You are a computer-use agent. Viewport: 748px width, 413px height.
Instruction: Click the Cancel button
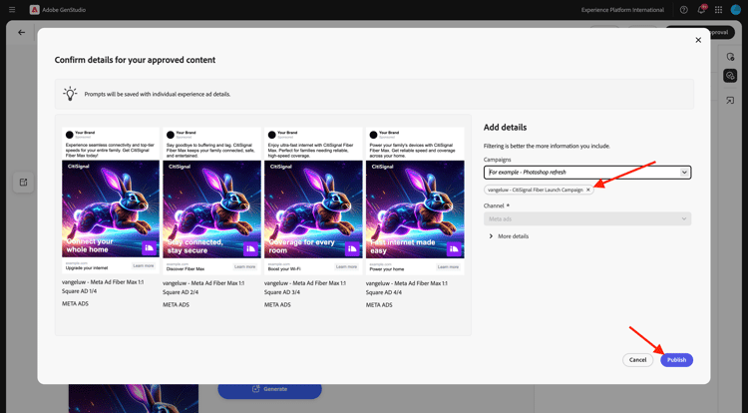coord(638,359)
